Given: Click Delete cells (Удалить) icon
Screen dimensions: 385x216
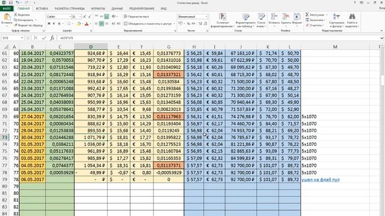Looking at the screenshot, I should [x=286, y=17].
